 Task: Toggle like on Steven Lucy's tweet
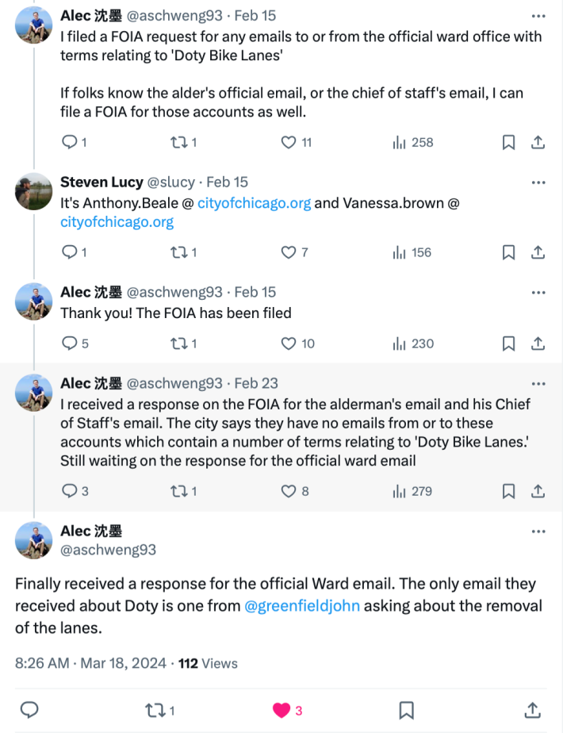pos(289,252)
